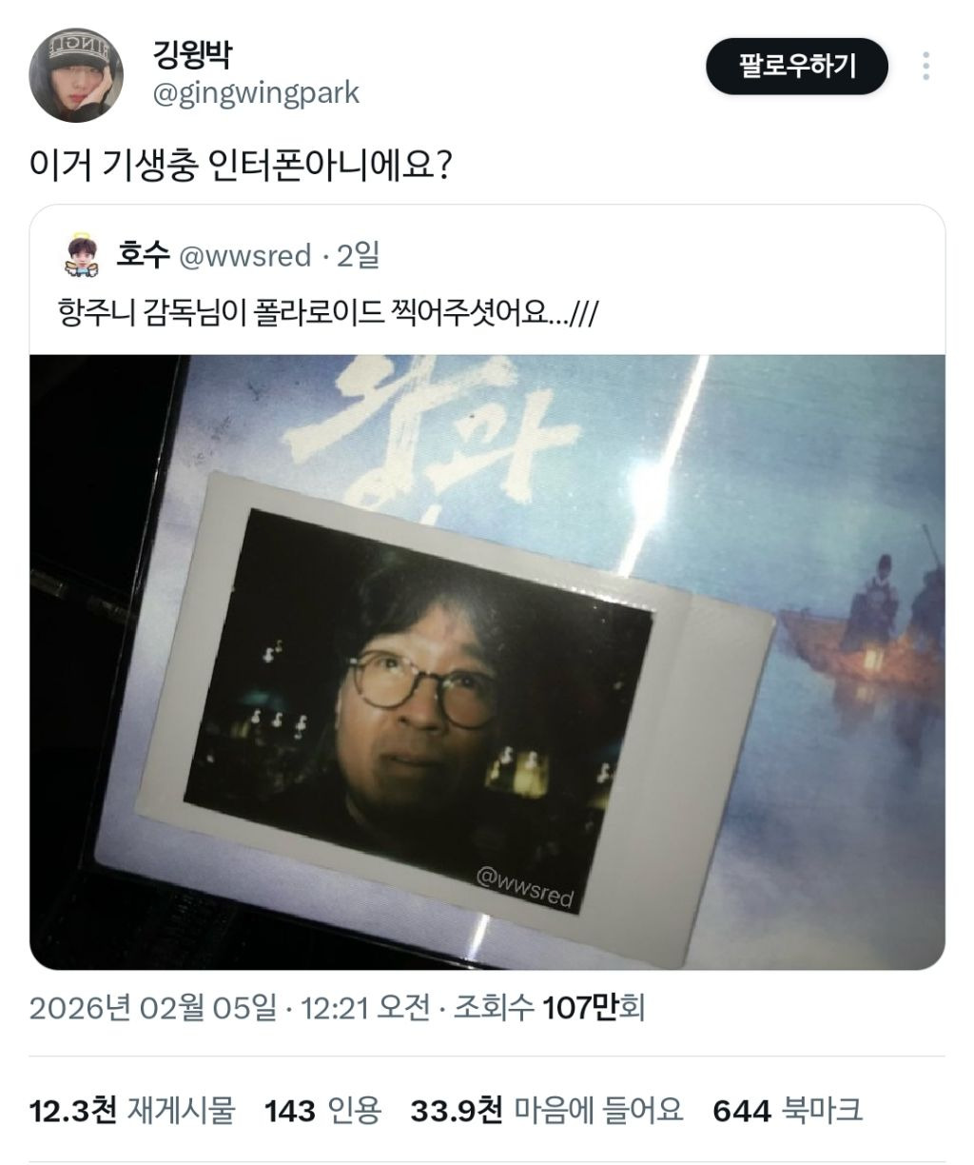View the 644 북마크 count
The height and width of the screenshot is (1165, 974).
[x=788, y=1109]
